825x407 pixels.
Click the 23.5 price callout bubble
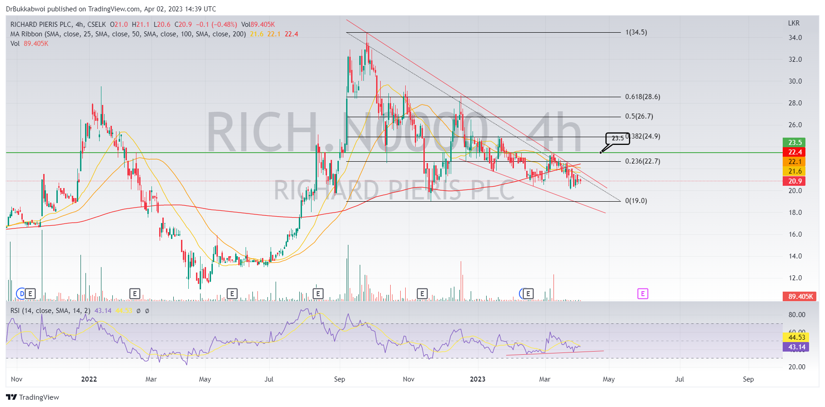618,139
